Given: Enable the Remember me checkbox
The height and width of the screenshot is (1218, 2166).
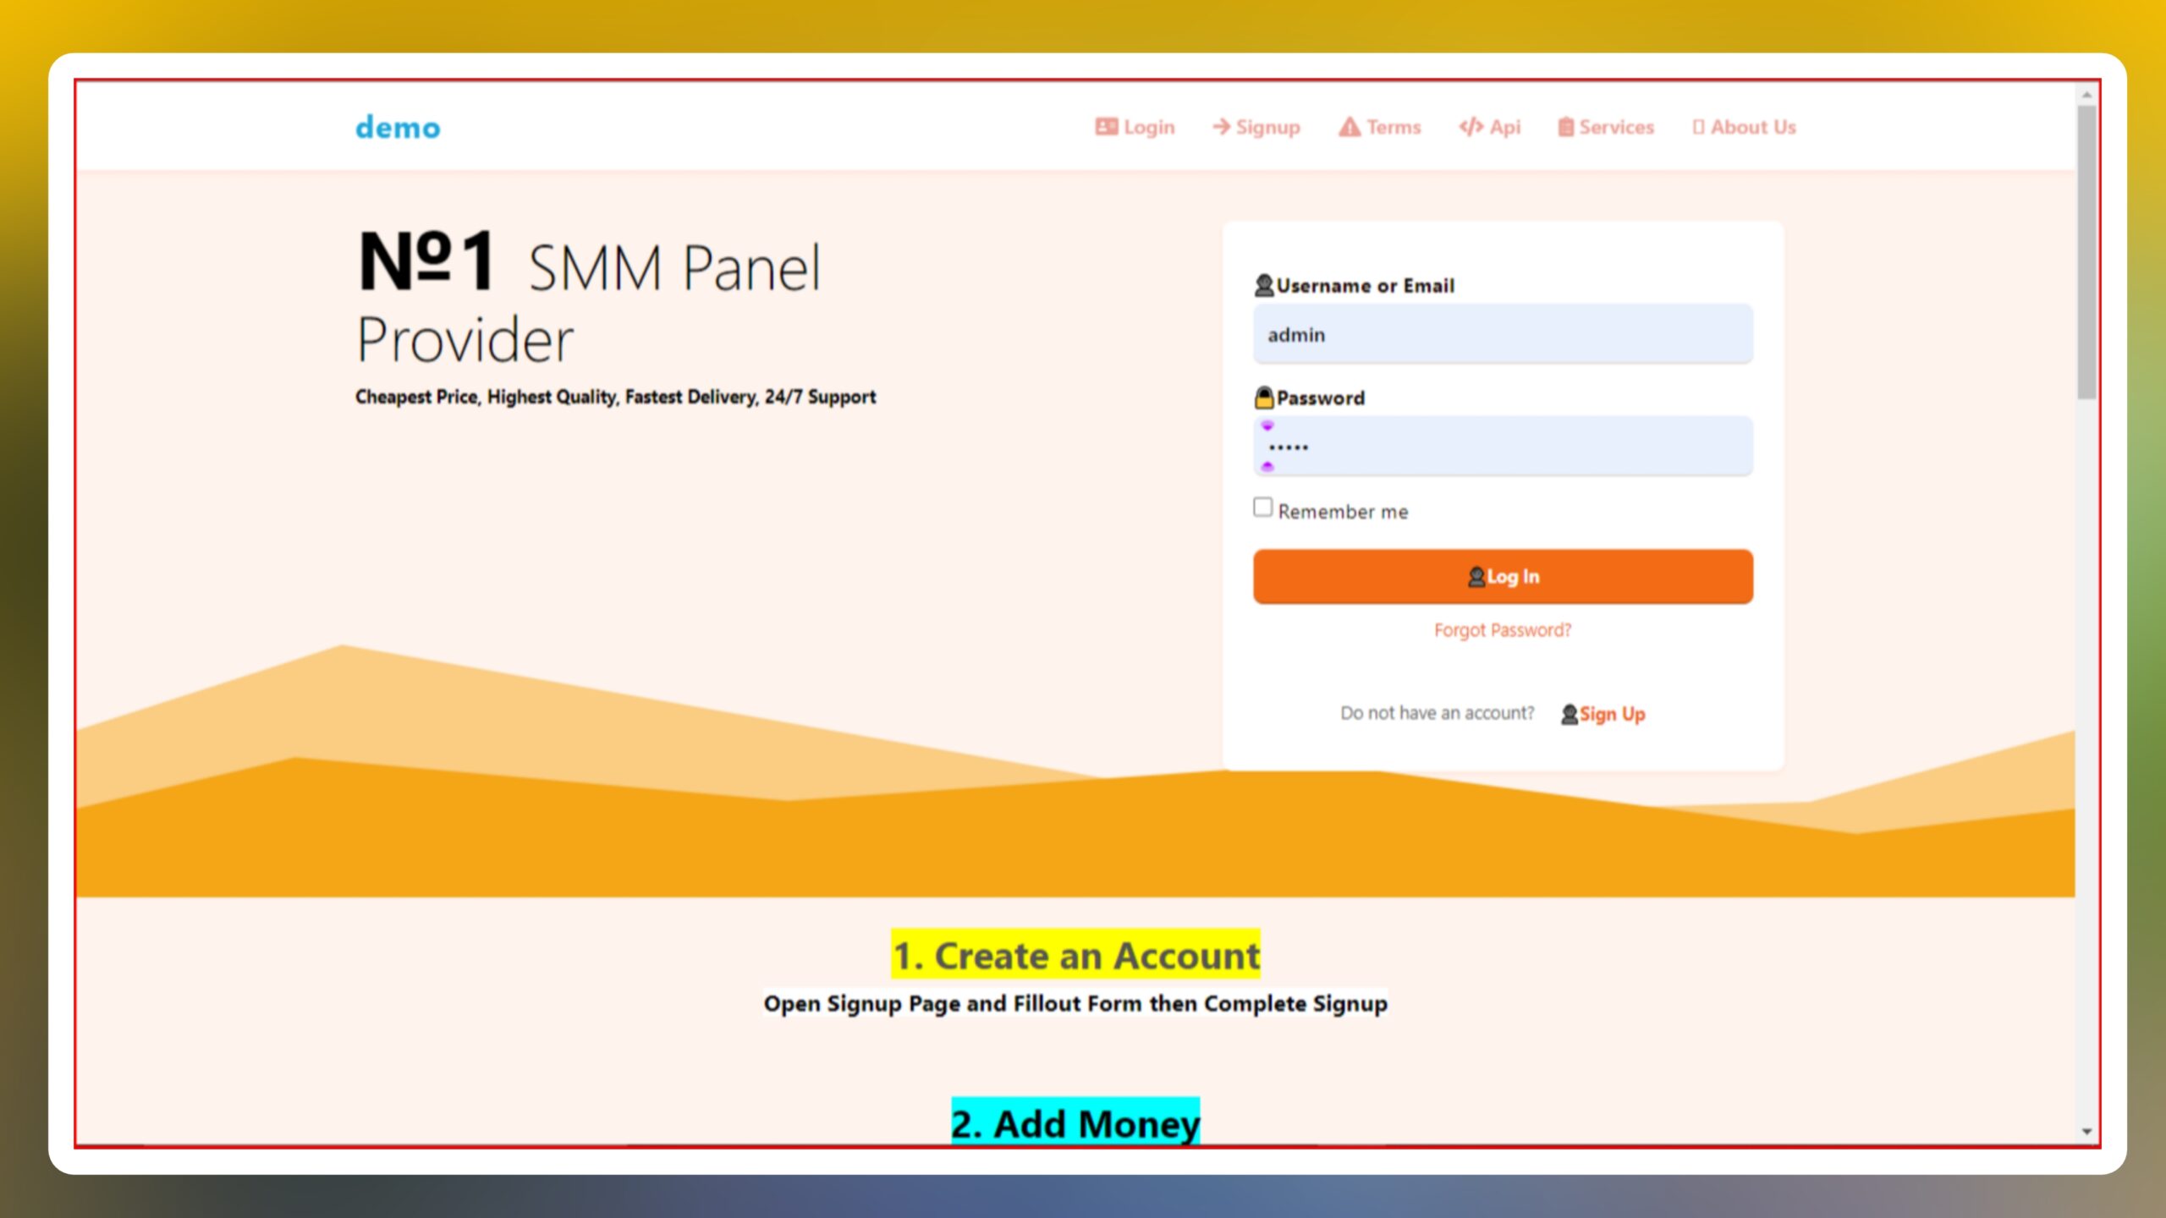Looking at the screenshot, I should tap(1262, 507).
